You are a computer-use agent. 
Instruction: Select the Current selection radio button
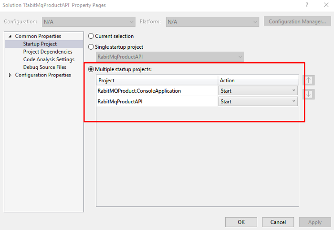[x=91, y=36]
